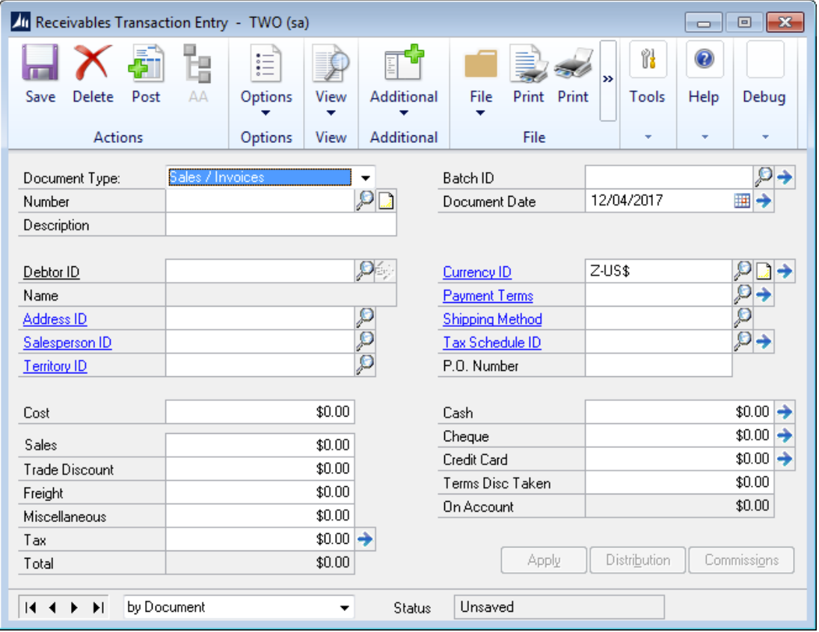Follow the Payment Terms link
Screen dimensions: 819x632
(x=488, y=295)
